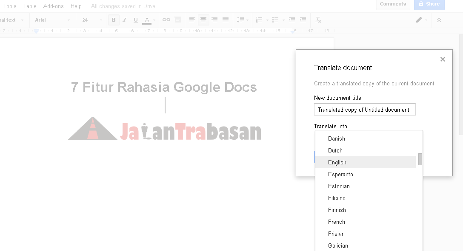
Task: Open the paragraph style dropdown
Action: coord(12,20)
